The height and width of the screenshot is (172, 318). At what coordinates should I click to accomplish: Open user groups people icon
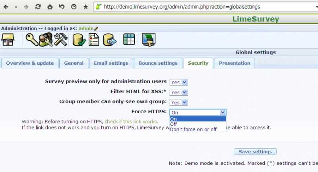(45, 40)
